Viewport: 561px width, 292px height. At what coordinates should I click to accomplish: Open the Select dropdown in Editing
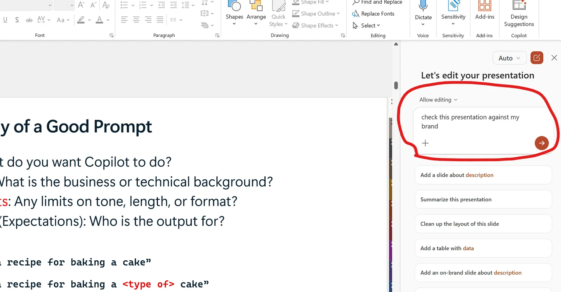coord(366,25)
